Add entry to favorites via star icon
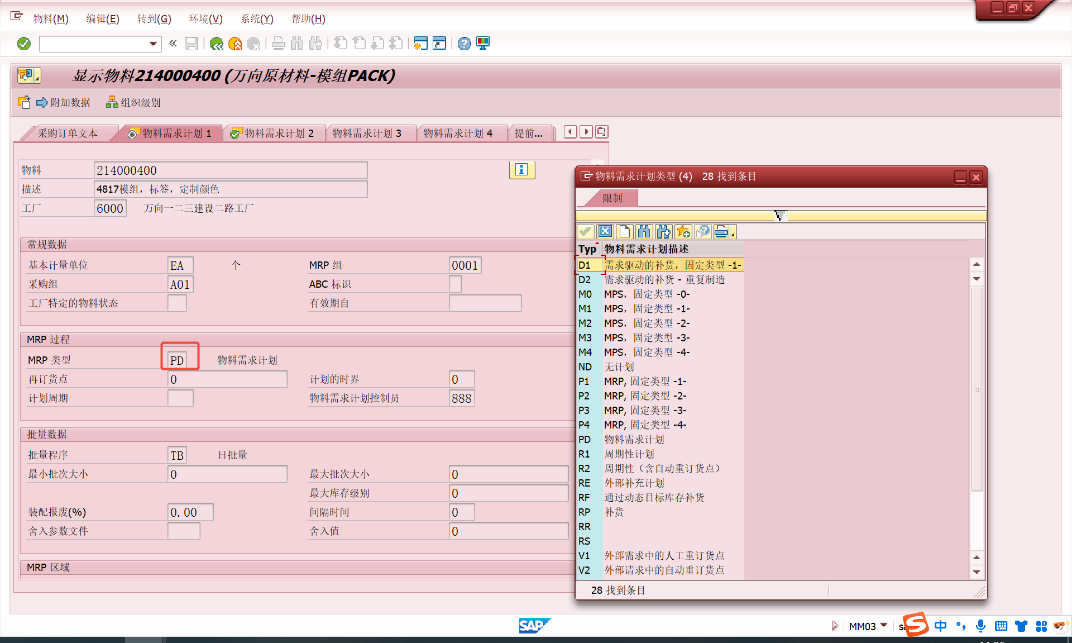1072x643 pixels. click(683, 231)
